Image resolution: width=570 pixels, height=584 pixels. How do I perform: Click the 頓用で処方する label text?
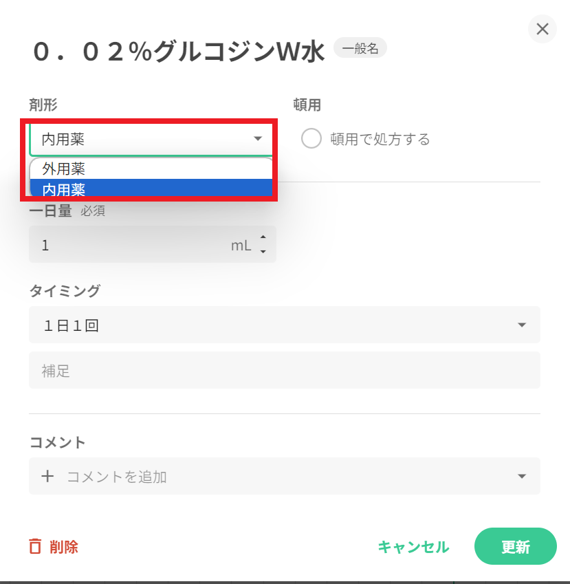click(x=380, y=139)
